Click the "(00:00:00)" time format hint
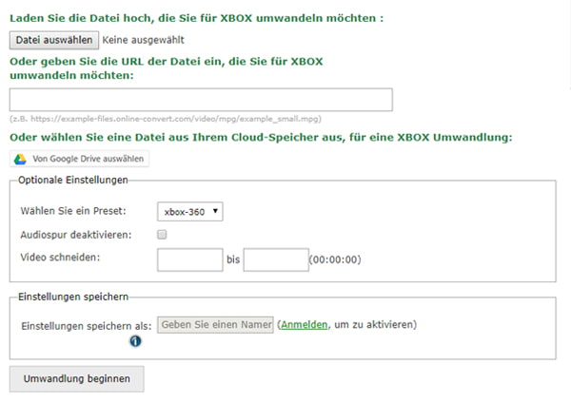This screenshot has width=571, height=403. click(x=335, y=259)
